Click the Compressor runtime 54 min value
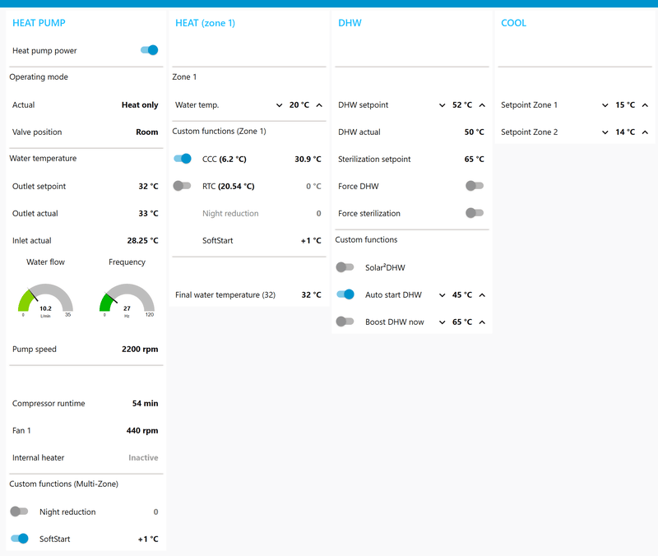658x556 pixels. (x=146, y=403)
